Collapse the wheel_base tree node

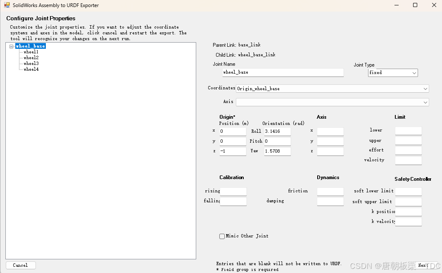(x=11, y=46)
